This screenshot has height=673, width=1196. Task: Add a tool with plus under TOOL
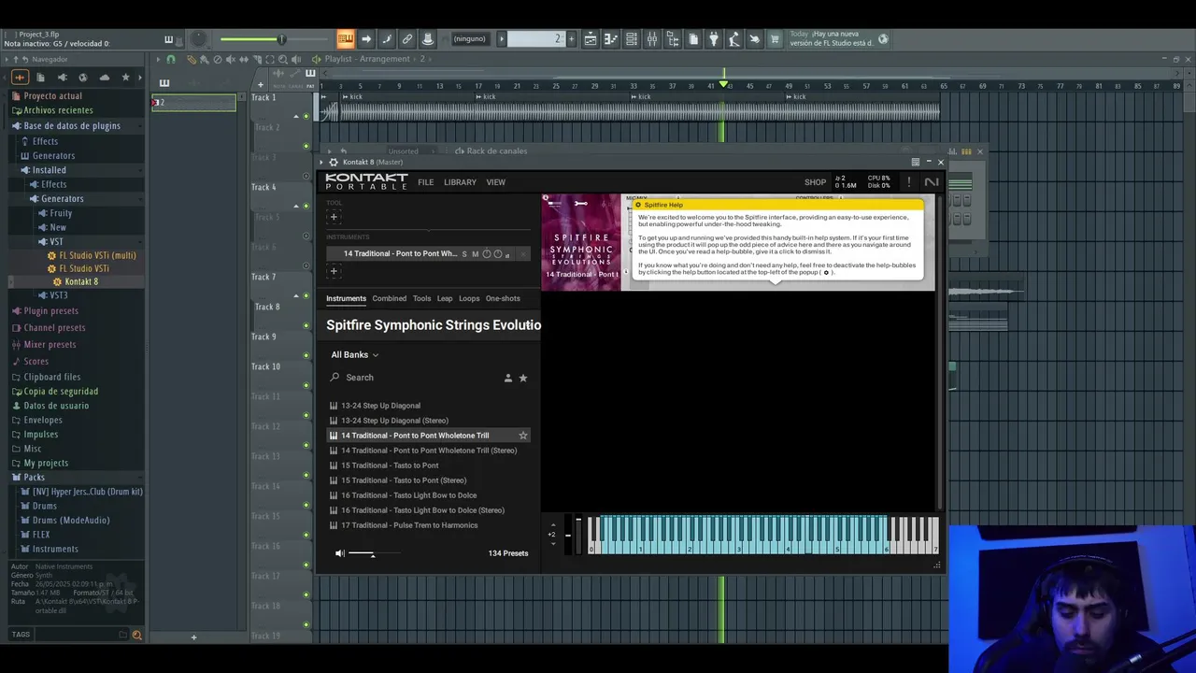click(334, 217)
